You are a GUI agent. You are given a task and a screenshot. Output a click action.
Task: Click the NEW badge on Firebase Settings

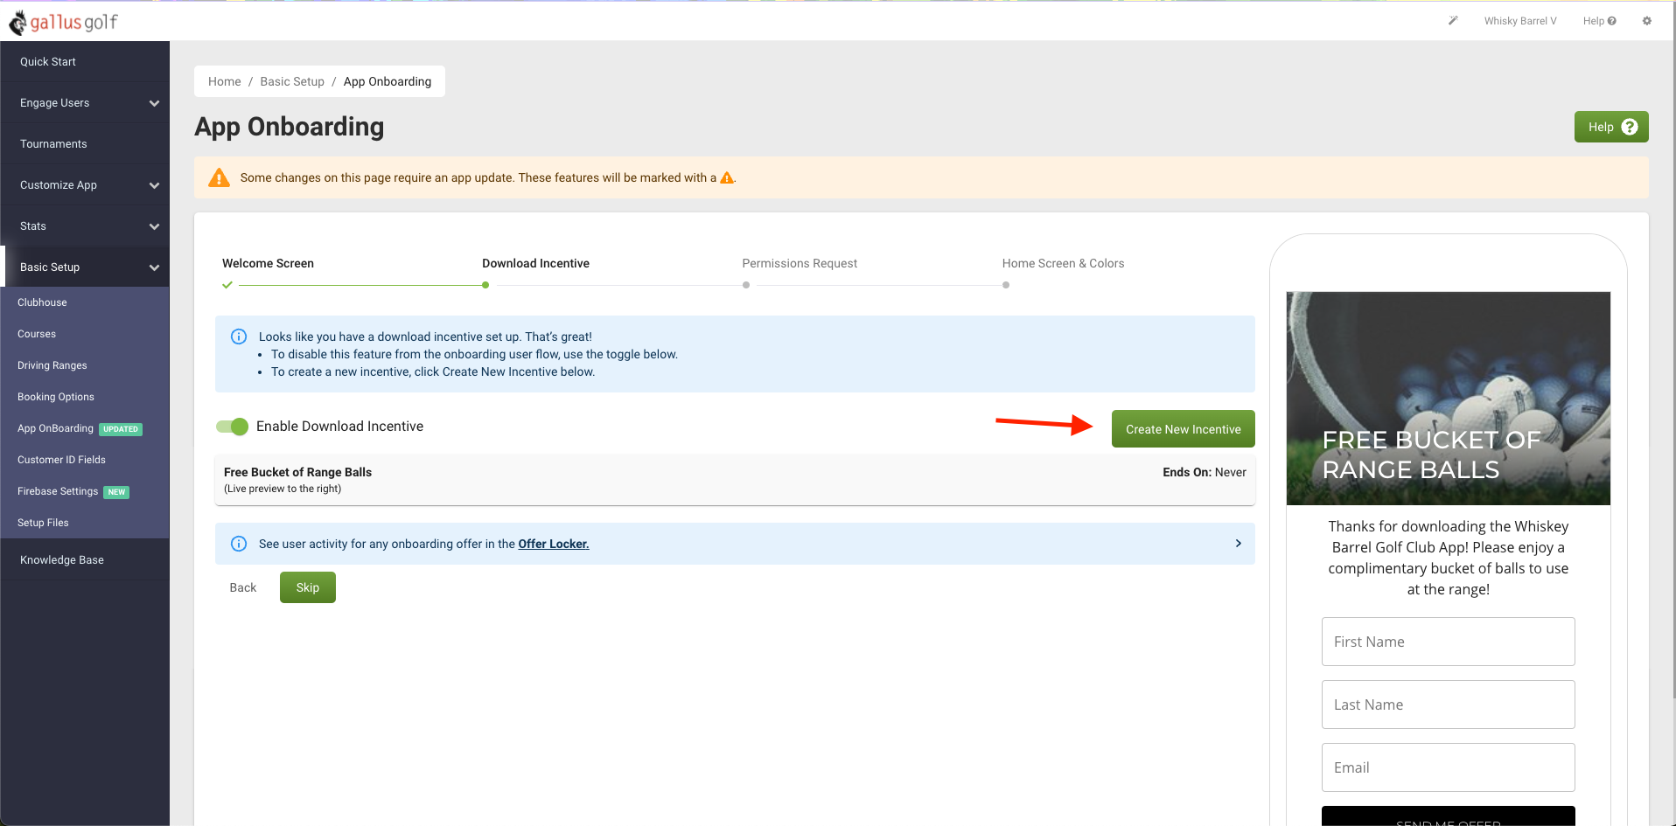pos(116,492)
